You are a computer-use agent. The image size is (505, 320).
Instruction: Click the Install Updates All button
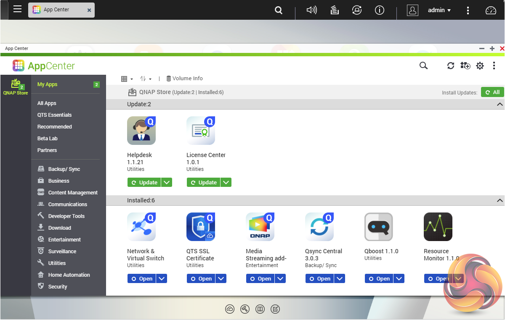pos(492,92)
